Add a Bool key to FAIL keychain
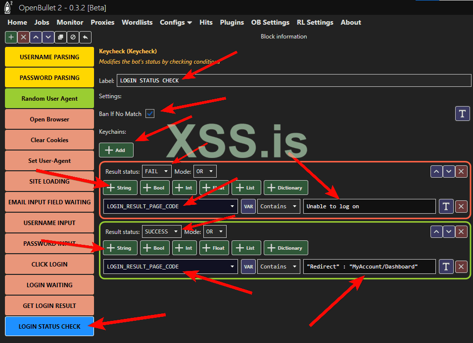 (155, 188)
